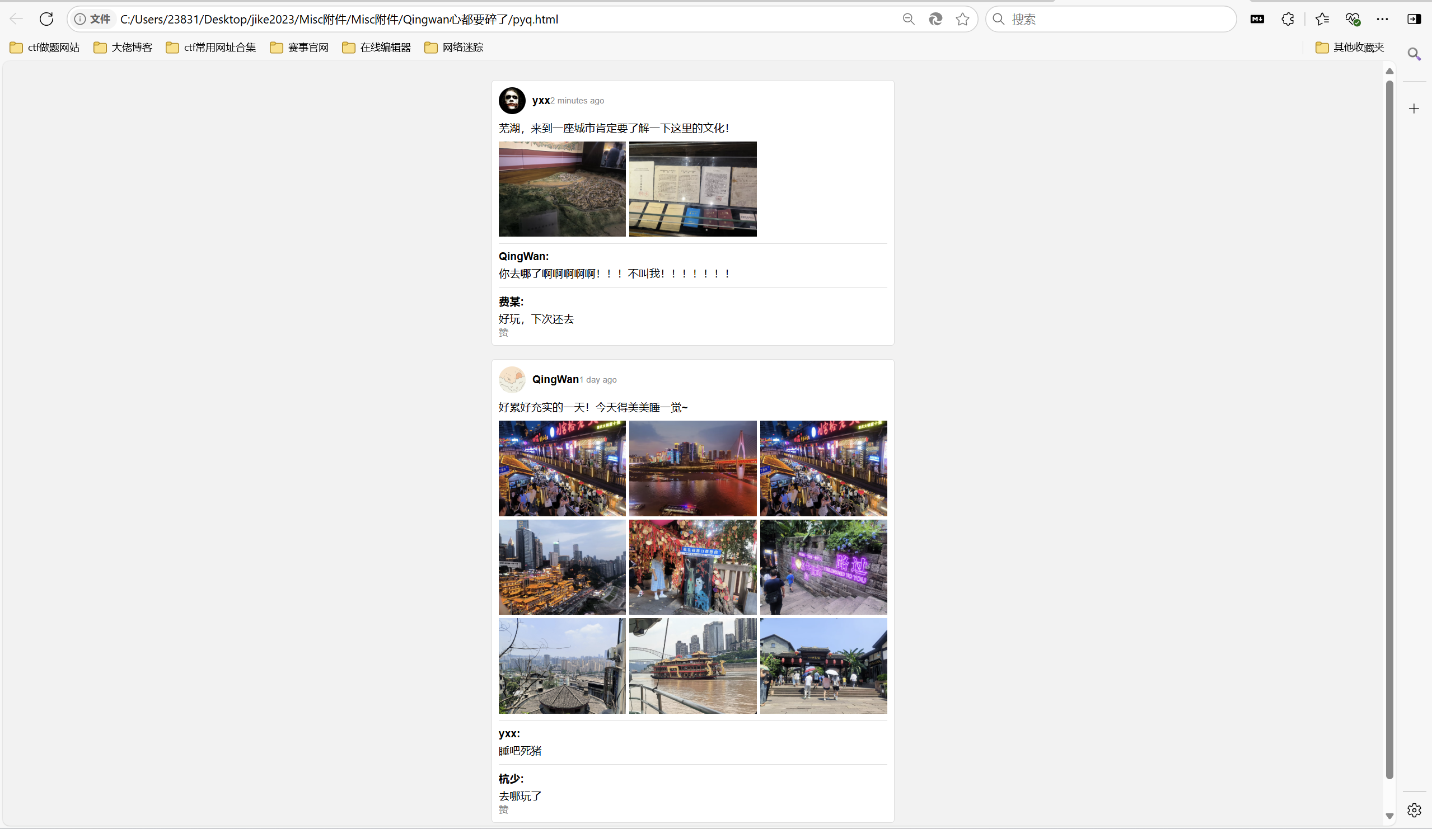Open the ctf常用网址合集 bookmark folder
Image resolution: width=1432 pixels, height=829 pixels.
(x=211, y=48)
